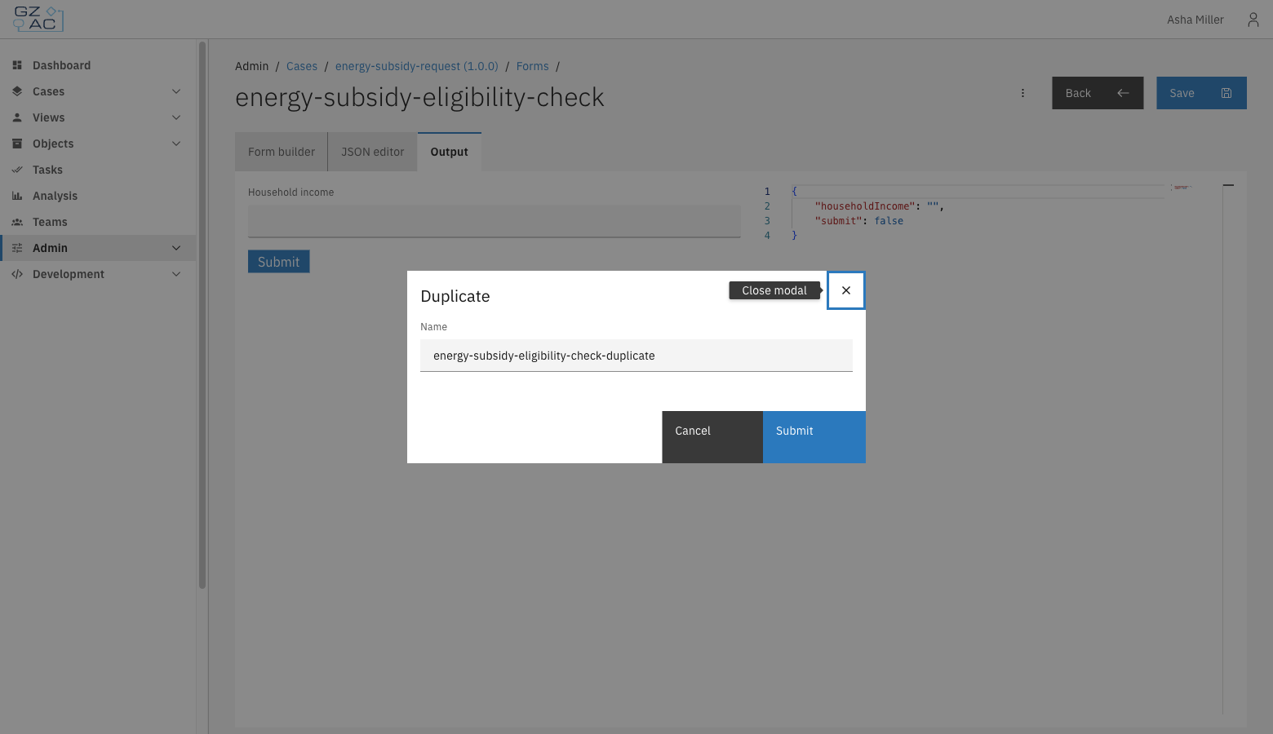The height and width of the screenshot is (734, 1273).
Task: Click the Teams group icon
Action: click(x=17, y=222)
